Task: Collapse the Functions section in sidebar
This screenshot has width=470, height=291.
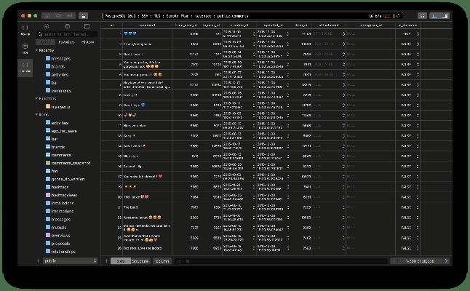Action: point(36,98)
